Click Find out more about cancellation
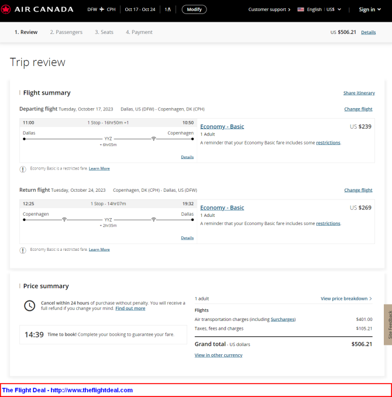 (130, 308)
